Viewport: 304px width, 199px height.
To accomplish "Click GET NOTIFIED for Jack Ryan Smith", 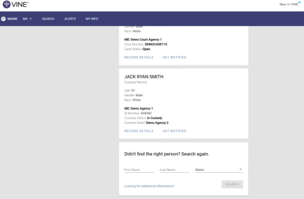I will click(x=174, y=131).
